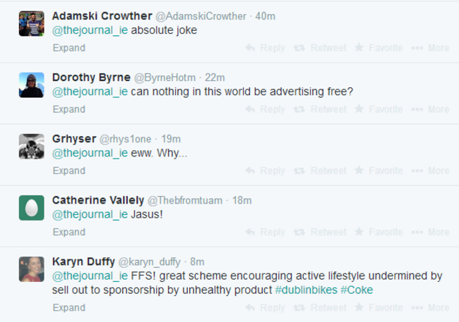Open the 22m timestamp on Dorothy's tweet
This screenshot has height=322, width=459.
(215, 78)
